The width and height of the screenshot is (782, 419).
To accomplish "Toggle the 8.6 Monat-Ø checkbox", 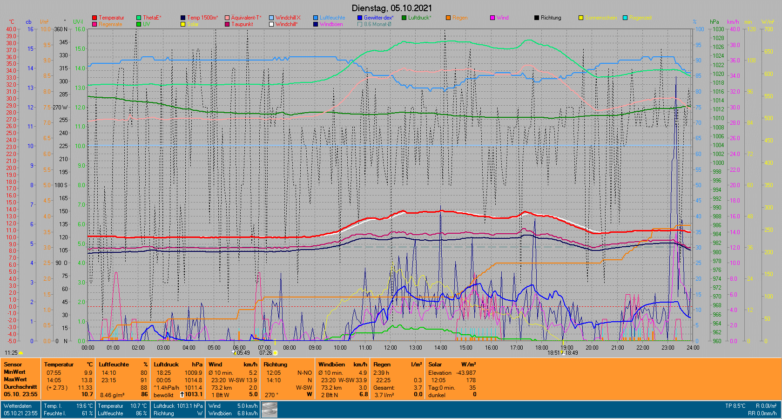I will click(360, 24).
